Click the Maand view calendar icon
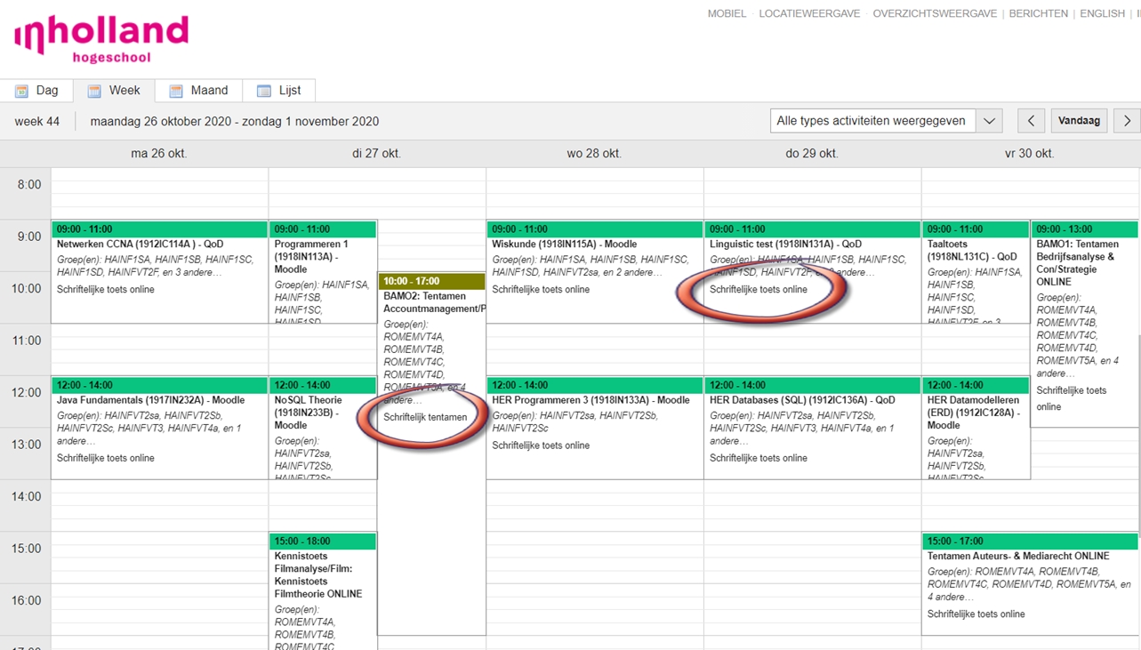Image resolution: width=1141 pixels, height=650 pixels. pos(176,91)
